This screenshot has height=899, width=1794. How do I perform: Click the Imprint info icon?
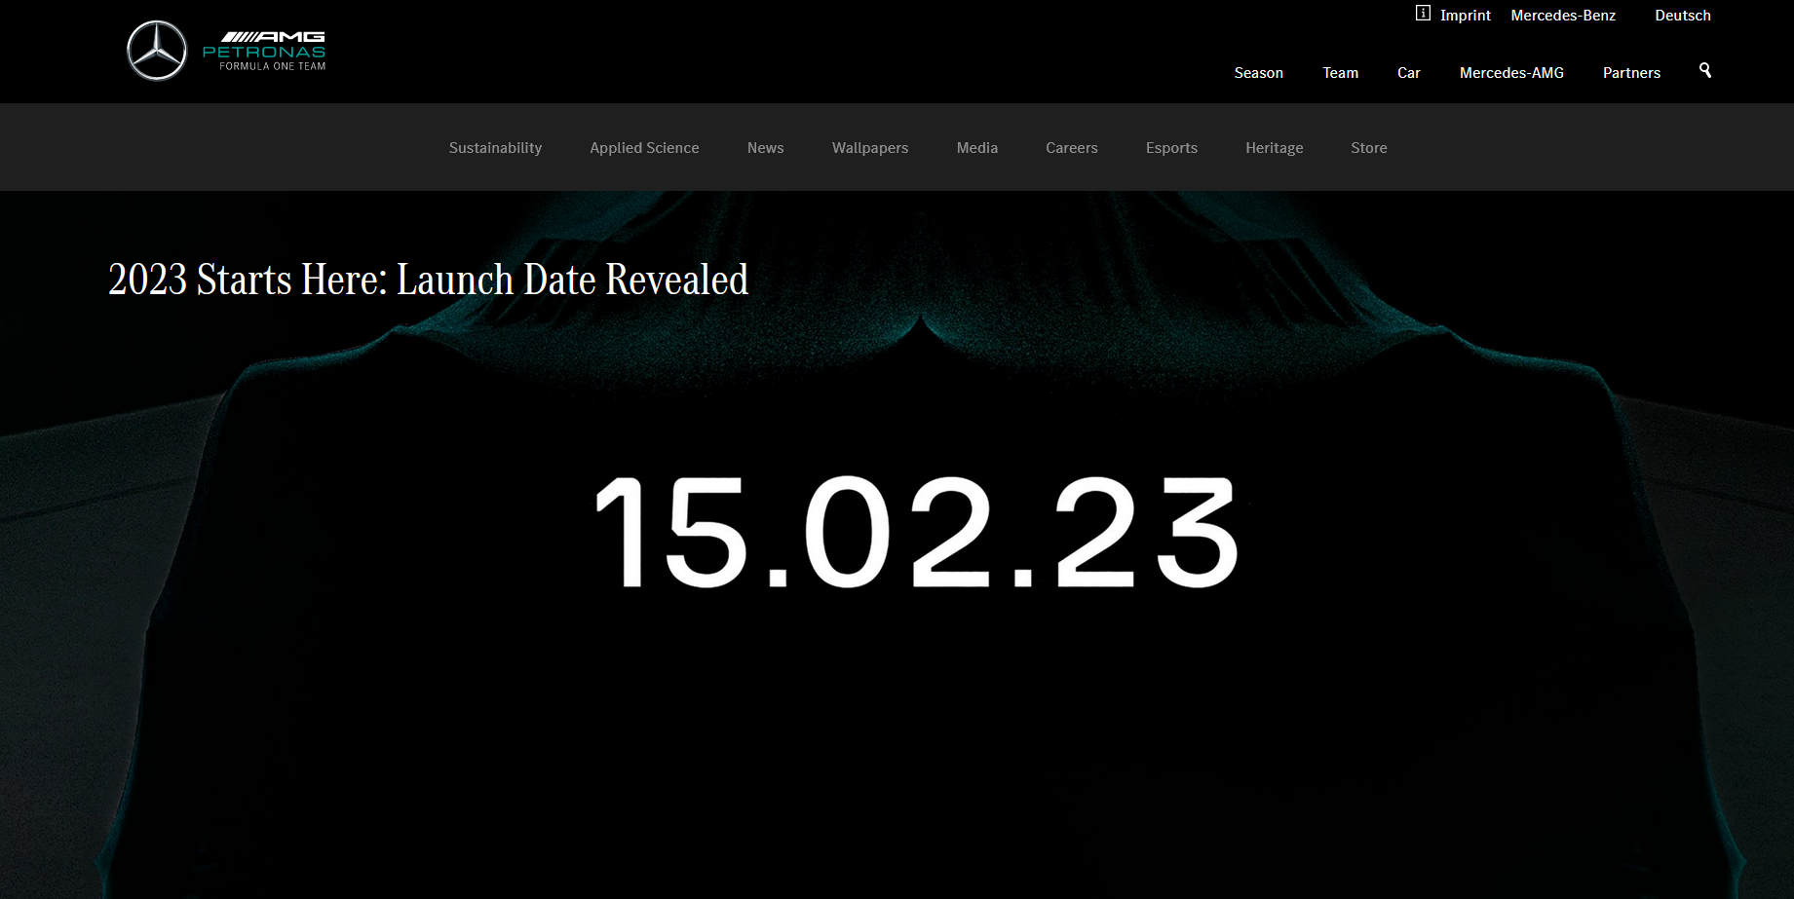(x=1423, y=14)
